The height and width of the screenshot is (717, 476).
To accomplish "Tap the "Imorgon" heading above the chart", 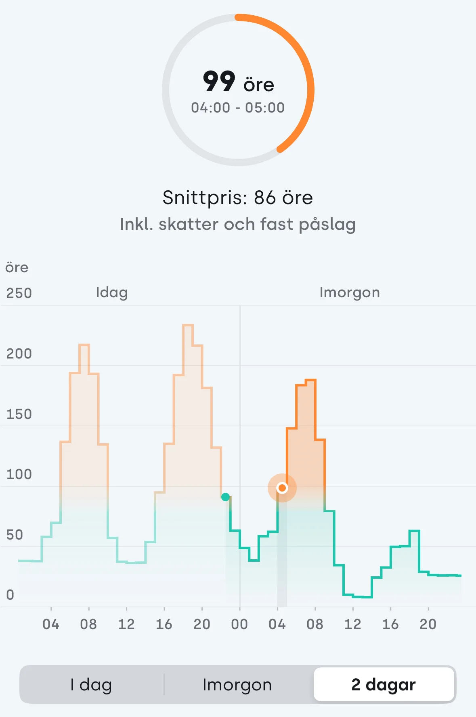I will (x=350, y=292).
